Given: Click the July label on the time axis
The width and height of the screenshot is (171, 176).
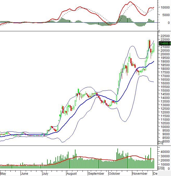Looking at the screenshot, I should (46, 173).
